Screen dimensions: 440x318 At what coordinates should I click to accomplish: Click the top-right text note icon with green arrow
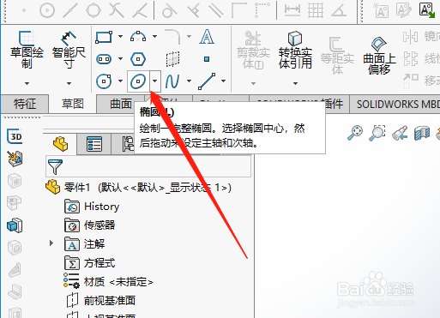tap(427, 10)
